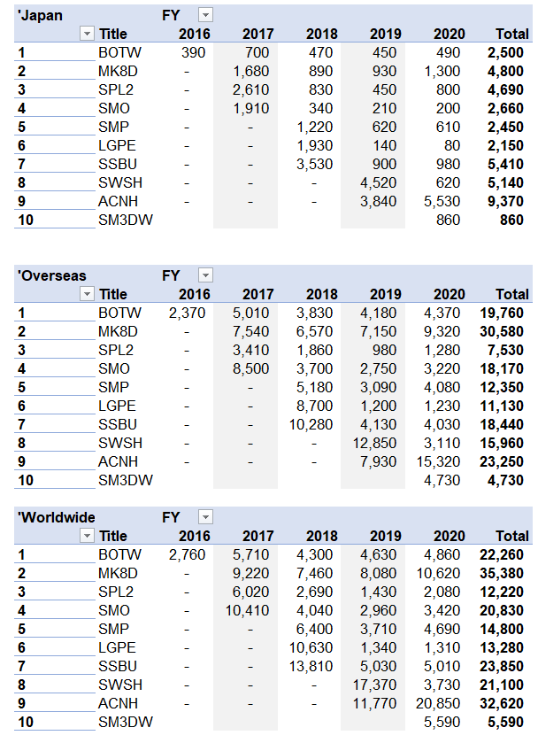Click row number 3 in Overseas table
The height and width of the screenshot is (743, 538).
(22, 350)
